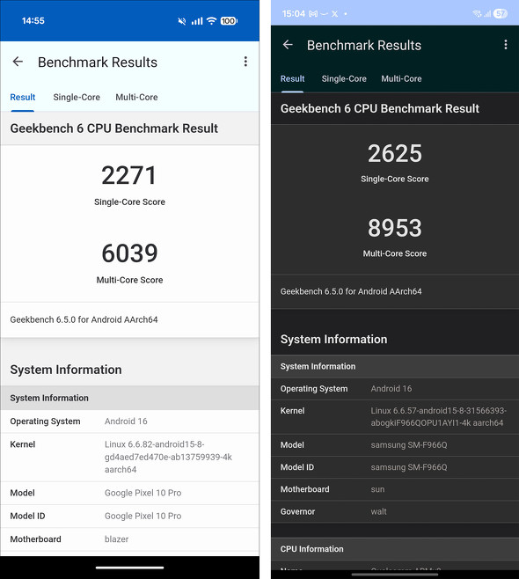Switch to Single-Core tab on right dark phone
519x579 pixels.
coord(344,78)
